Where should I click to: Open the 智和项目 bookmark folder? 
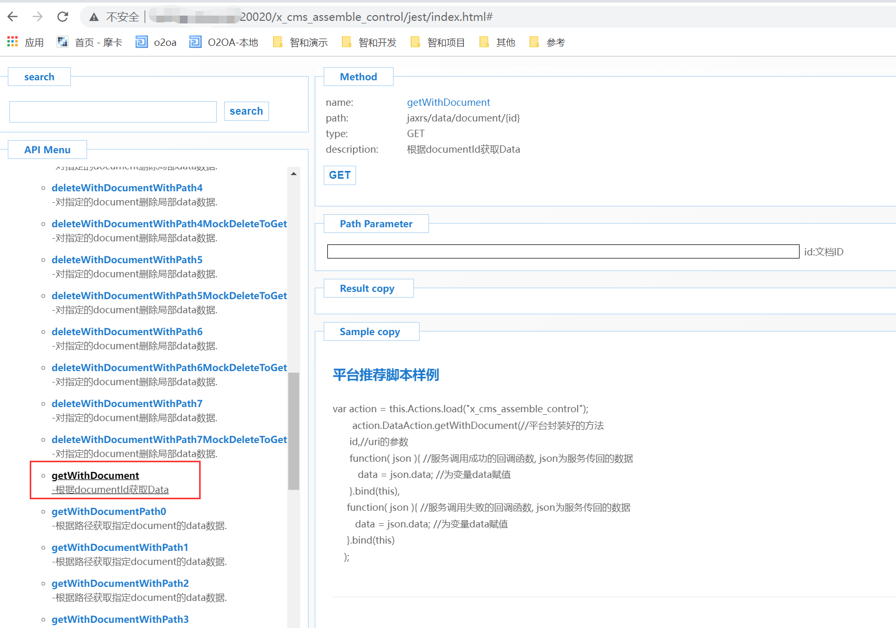point(438,42)
